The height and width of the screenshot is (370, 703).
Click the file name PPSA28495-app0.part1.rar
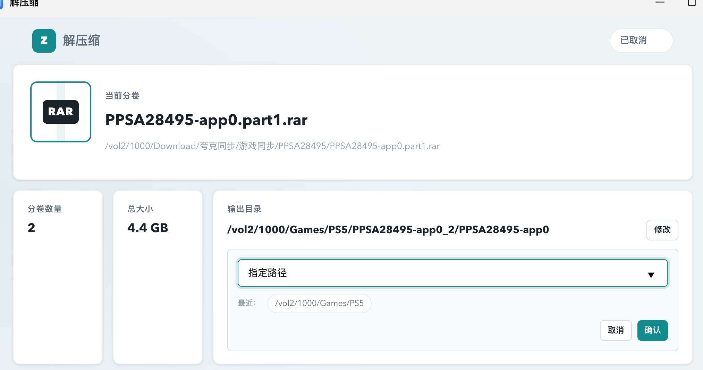click(206, 120)
